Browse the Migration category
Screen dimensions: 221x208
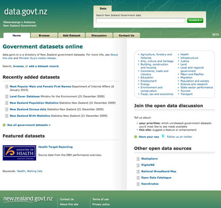[186, 77]
